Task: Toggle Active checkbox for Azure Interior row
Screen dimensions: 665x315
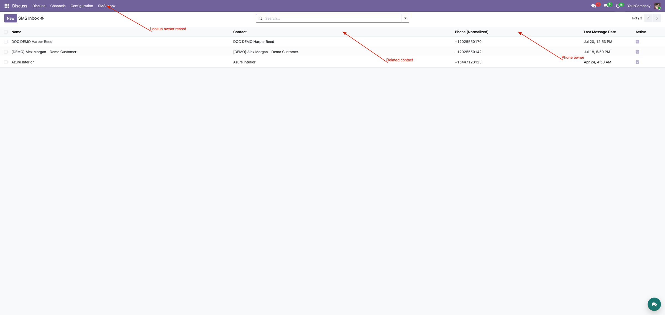Action: pos(637,62)
